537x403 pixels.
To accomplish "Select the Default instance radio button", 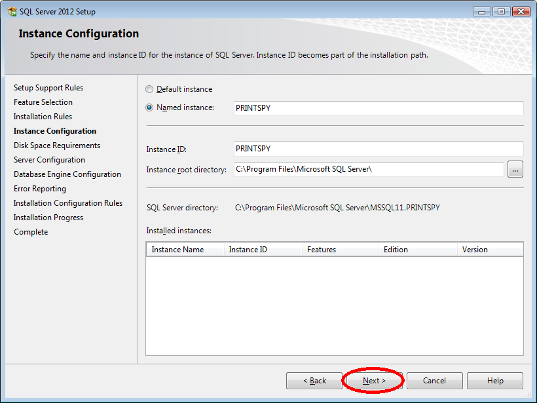I will click(x=149, y=89).
